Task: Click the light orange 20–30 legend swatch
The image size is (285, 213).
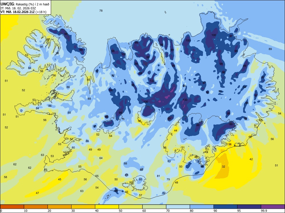Action: 60,207
